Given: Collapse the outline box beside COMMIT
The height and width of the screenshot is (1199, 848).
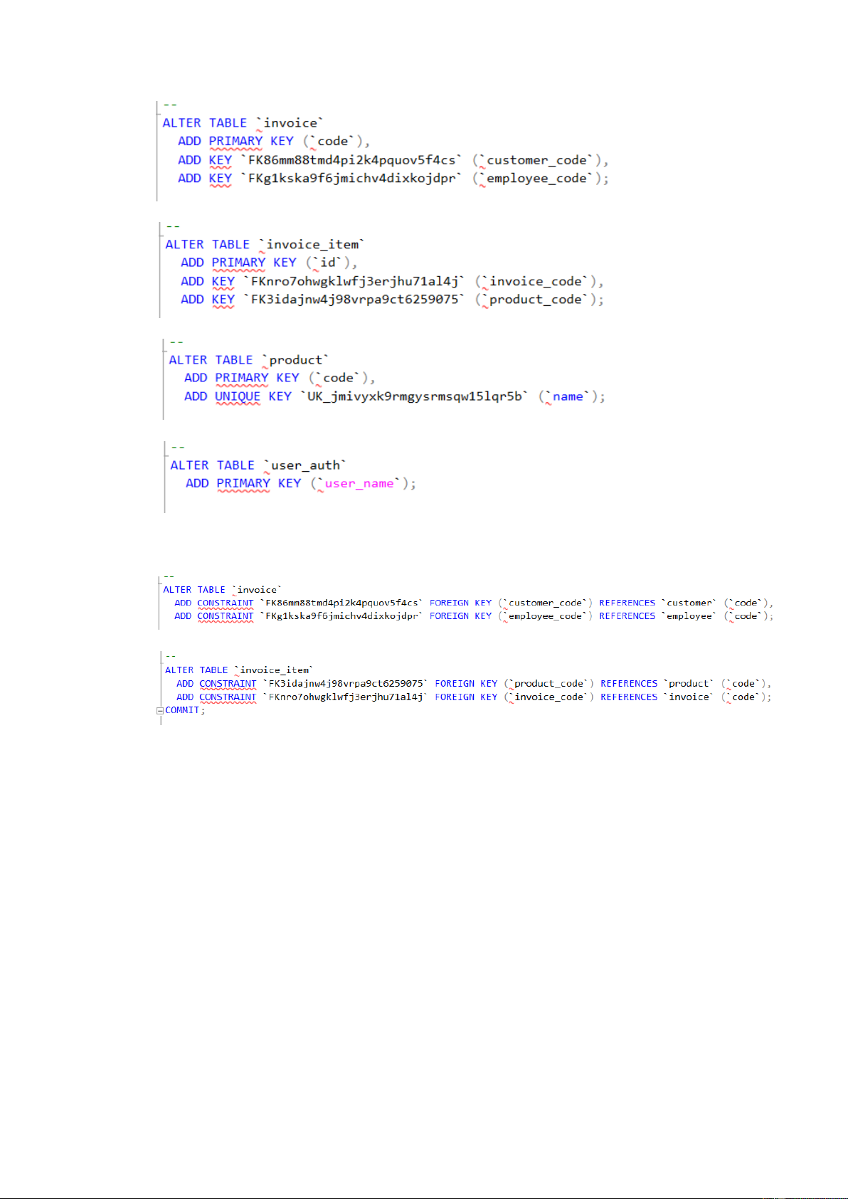Looking at the screenshot, I should [x=160, y=711].
